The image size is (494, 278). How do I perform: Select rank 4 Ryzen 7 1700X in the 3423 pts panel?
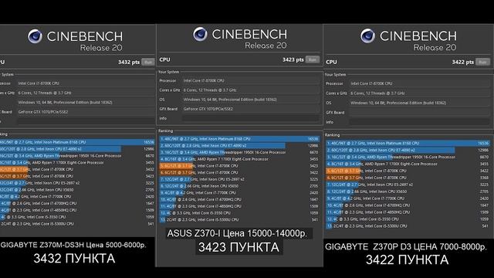(239, 159)
